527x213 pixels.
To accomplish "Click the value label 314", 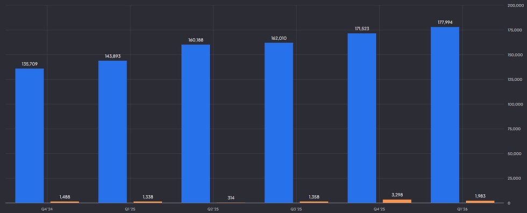I will pos(231,198).
